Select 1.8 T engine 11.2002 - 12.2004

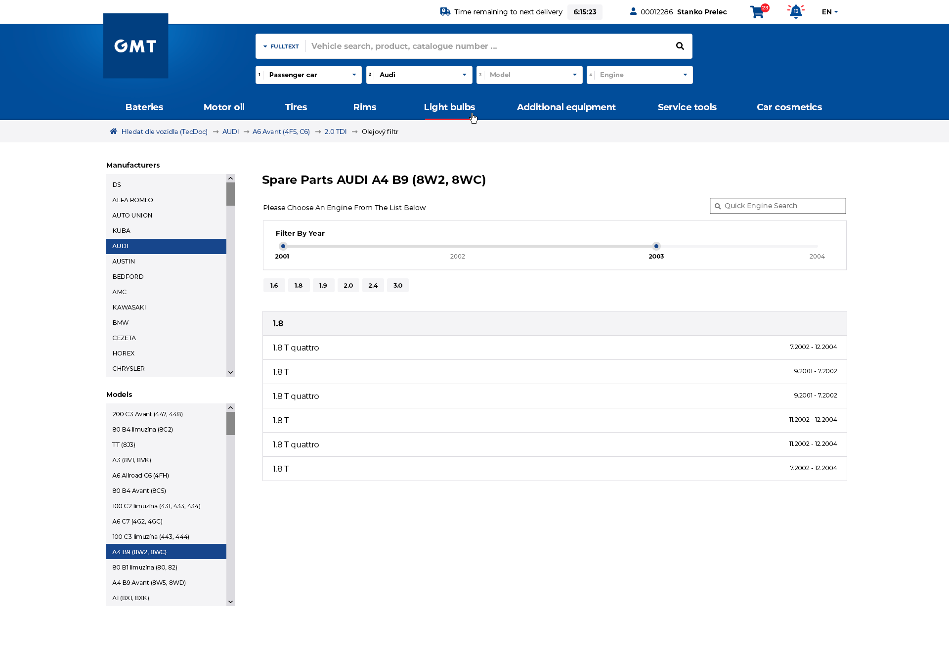tap(555, 420)
